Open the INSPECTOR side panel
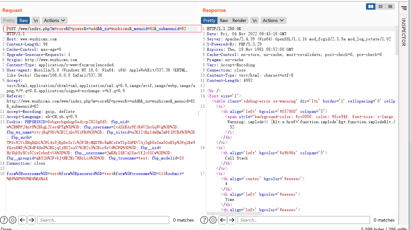Screen dimensions: 411x230 (x=404, y=32)
